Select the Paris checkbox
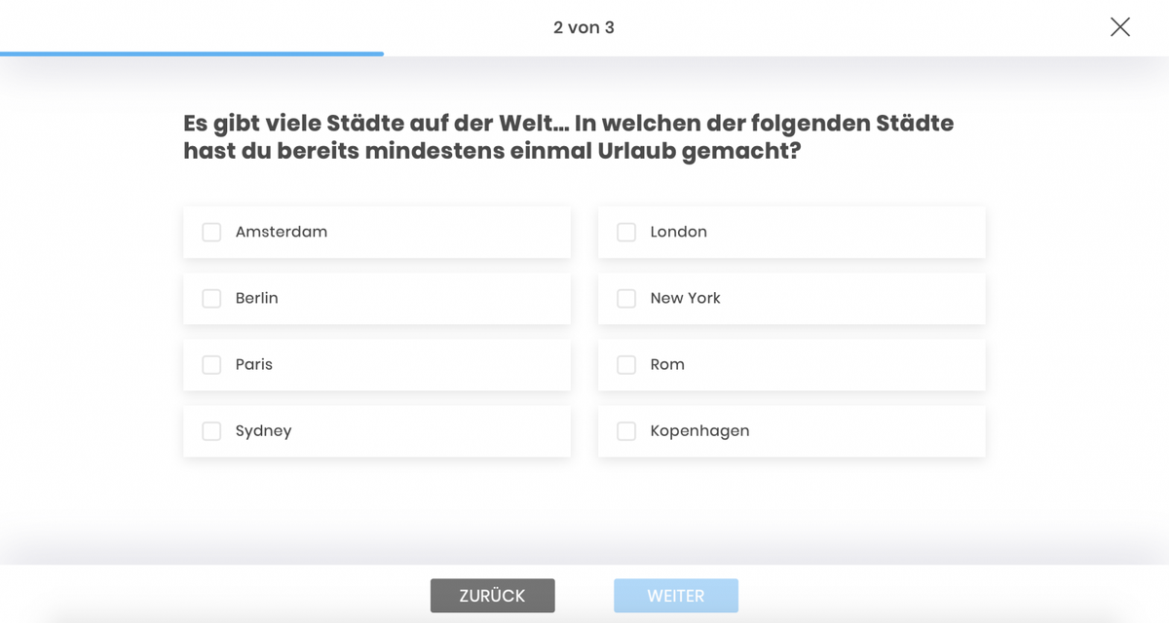 (x=211, y=364)
